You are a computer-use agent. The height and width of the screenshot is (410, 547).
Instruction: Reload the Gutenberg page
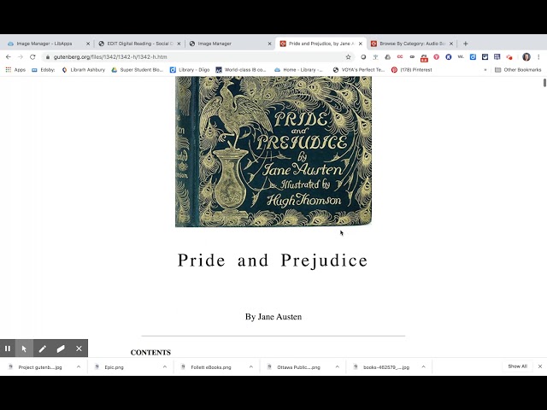click(x=32, y=57)
